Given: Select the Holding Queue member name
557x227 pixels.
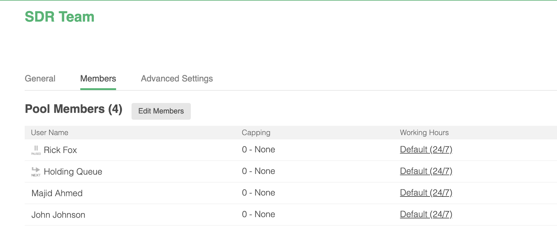Looking at the screenshot, I should [73, 172].
